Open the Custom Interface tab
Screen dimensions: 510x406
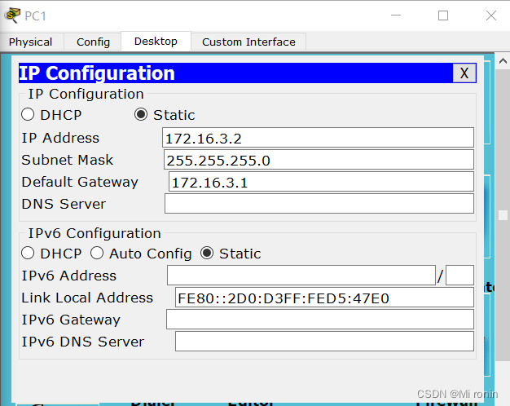[x=248, y=42]
